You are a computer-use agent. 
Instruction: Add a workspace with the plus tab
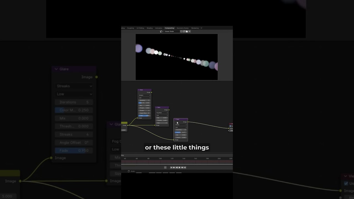(201, 28)
